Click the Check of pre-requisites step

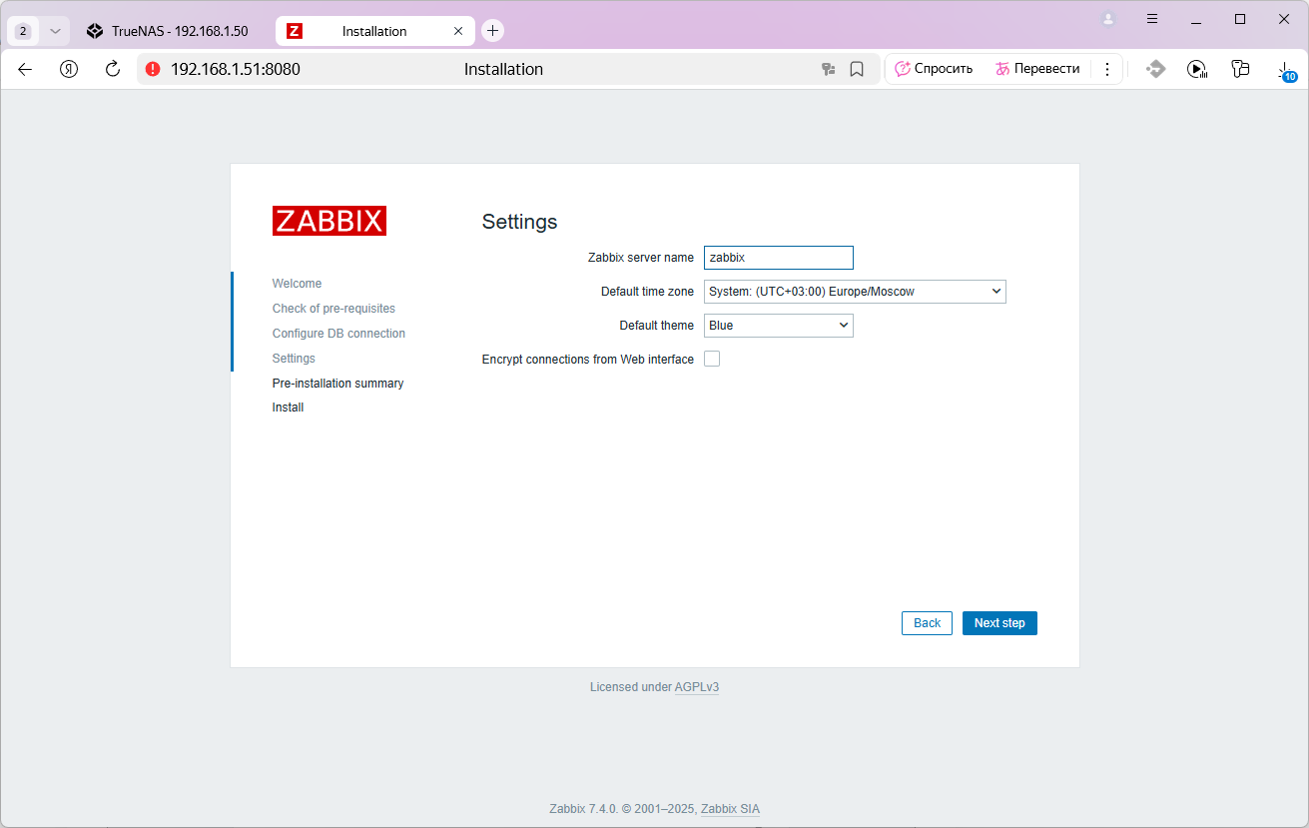pos(333,309)
